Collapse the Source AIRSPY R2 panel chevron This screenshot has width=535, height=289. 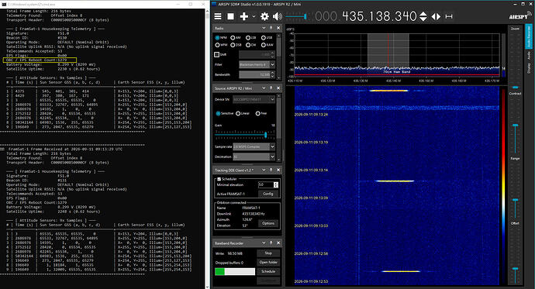tap(264, 88)
